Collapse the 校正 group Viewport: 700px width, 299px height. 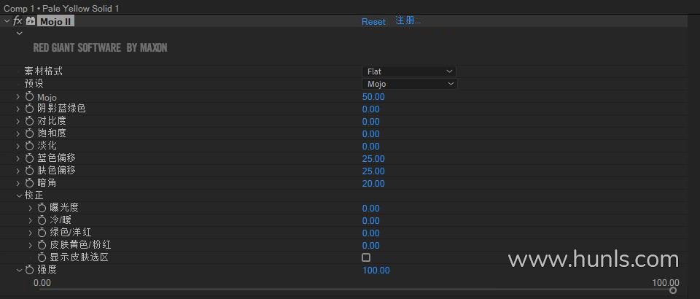point(19,195)
